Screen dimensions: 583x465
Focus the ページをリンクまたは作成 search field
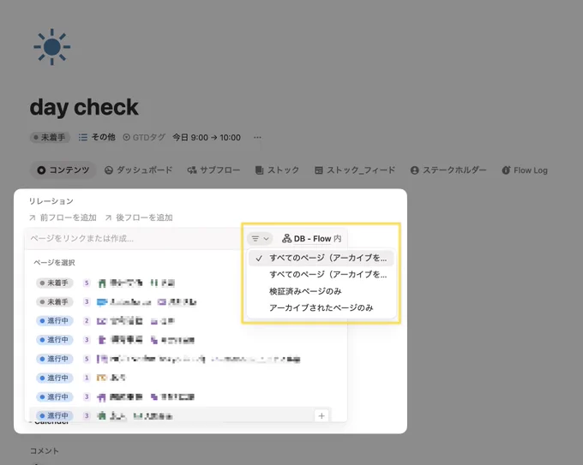click(x=134, y=238)
